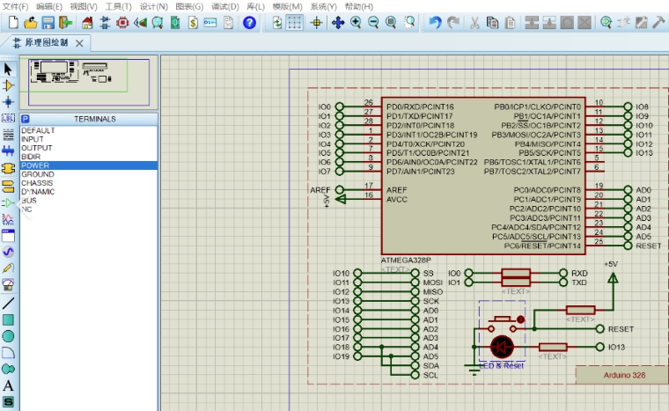
Task: Select POWER in the terminals list
Action: coord(36,165)
